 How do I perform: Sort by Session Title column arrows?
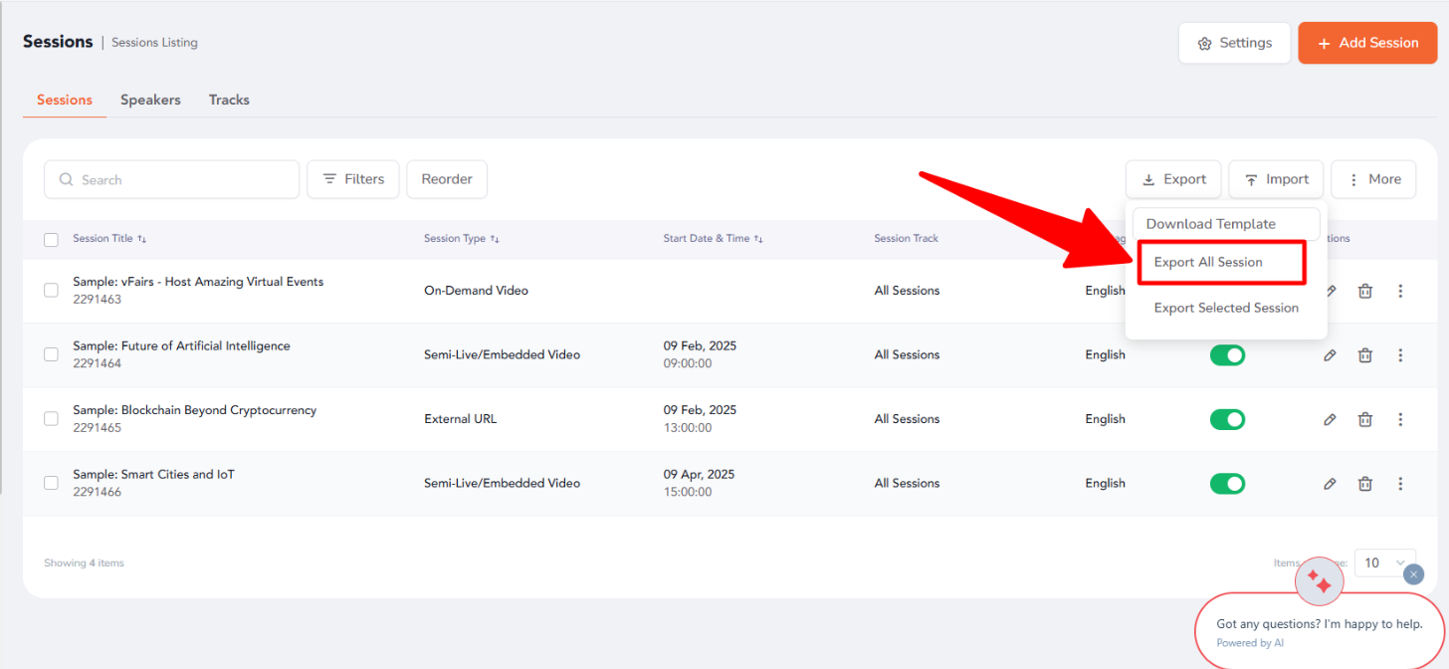(142, 239)
